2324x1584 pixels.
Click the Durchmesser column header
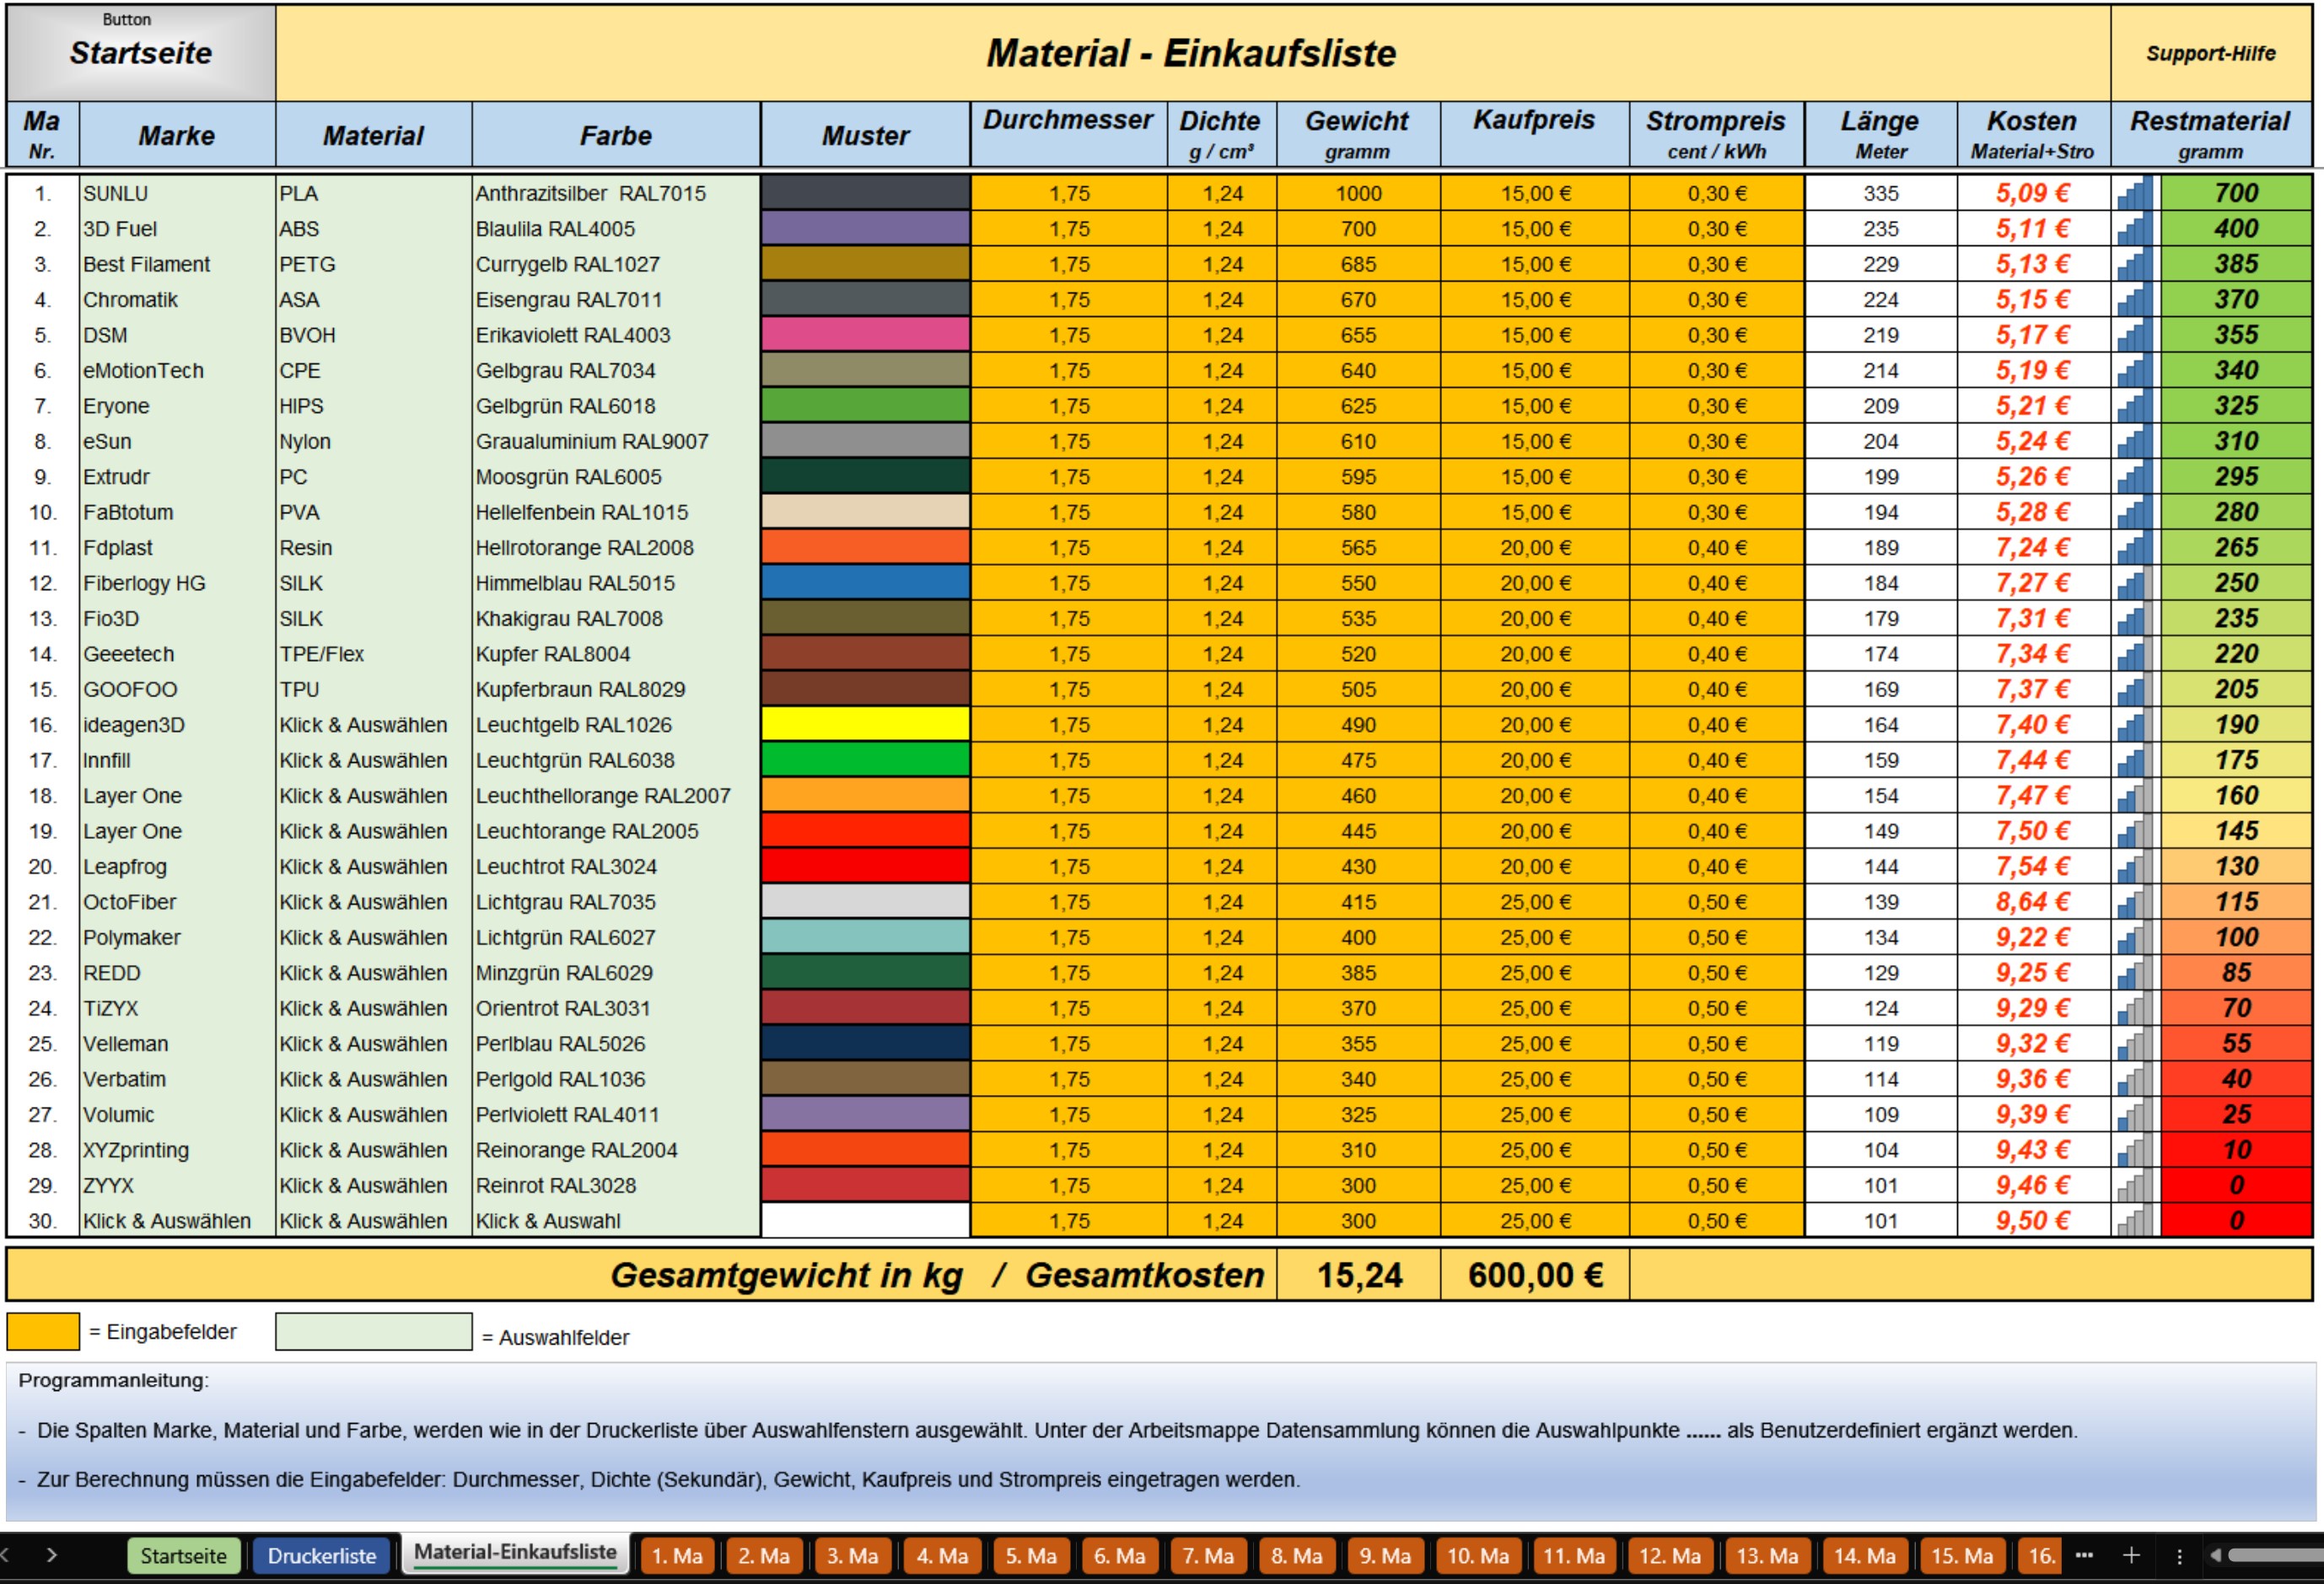coord(1068,134)
